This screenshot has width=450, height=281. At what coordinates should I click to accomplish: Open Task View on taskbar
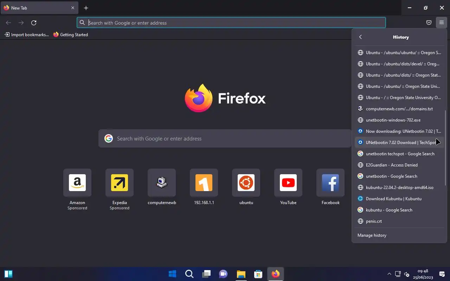(206, 274)
